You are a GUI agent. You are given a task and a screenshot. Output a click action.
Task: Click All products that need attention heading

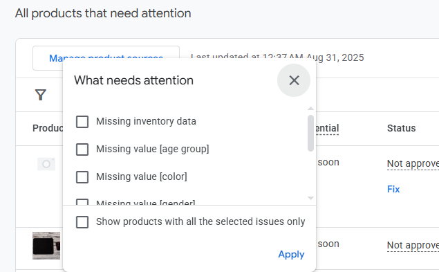click(103, 13)
